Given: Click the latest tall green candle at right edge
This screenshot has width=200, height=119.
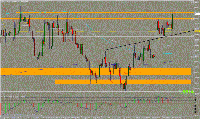Looking at the screenshot, I should [x=172, y=22].
